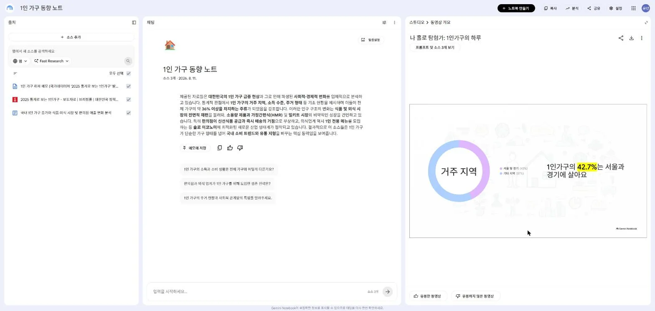The width and height of the screenshot is (655, 311).
Task: Select suggestion 1인 가구의 소득과 소비 생활은
Action: pos(229,169)
